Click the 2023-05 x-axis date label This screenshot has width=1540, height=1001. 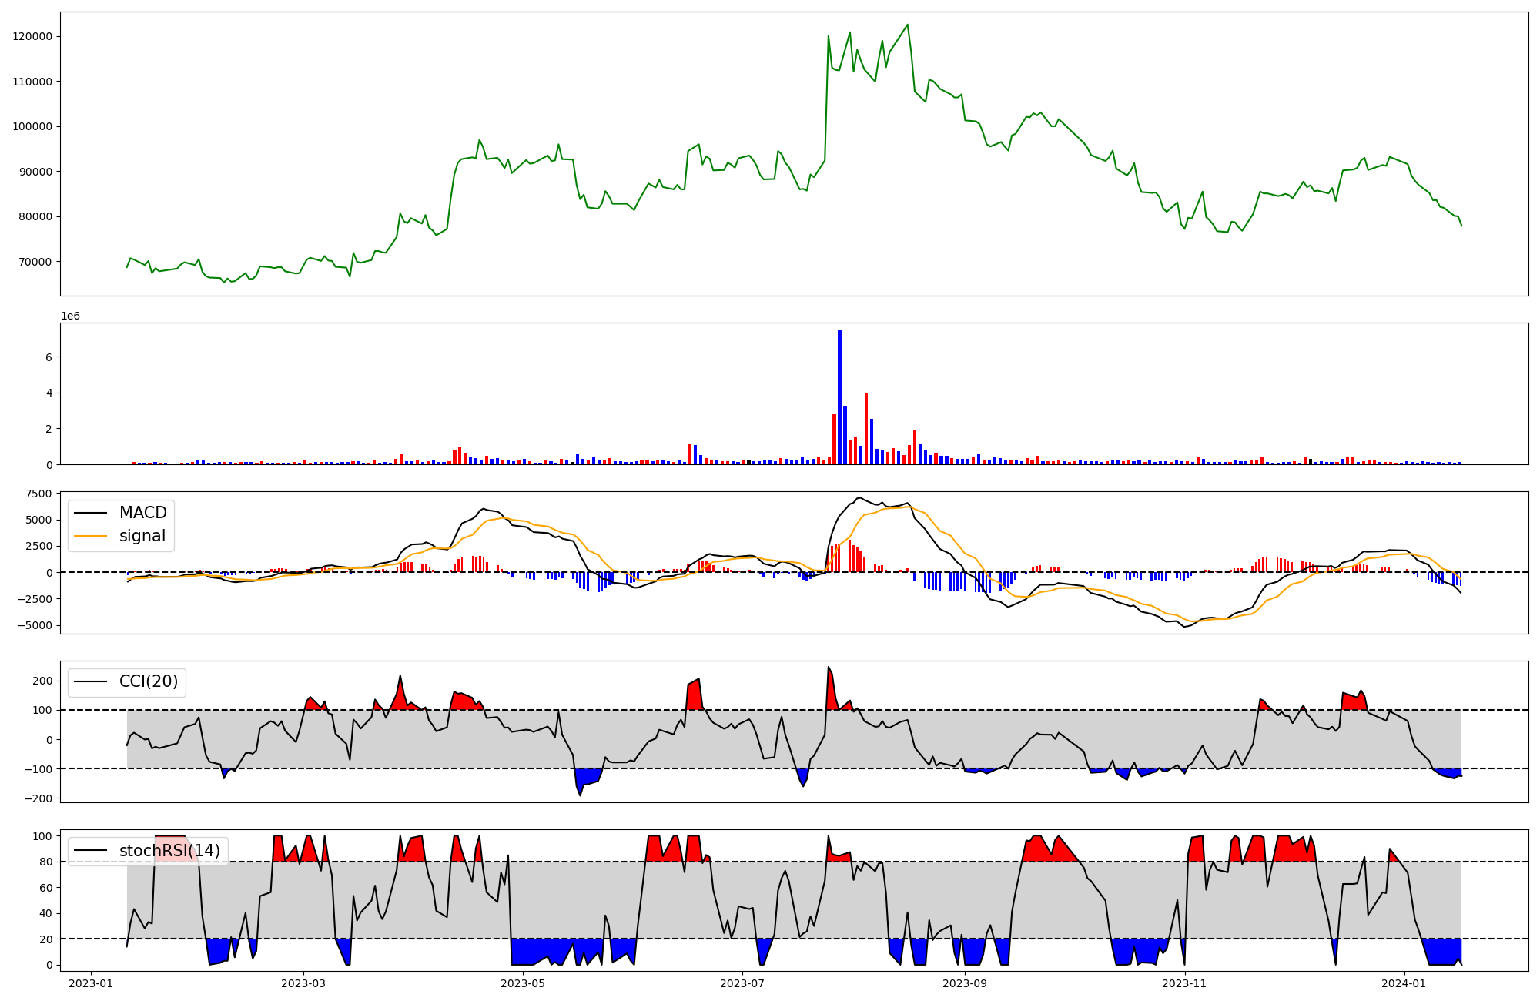click(x=523, y=983)
